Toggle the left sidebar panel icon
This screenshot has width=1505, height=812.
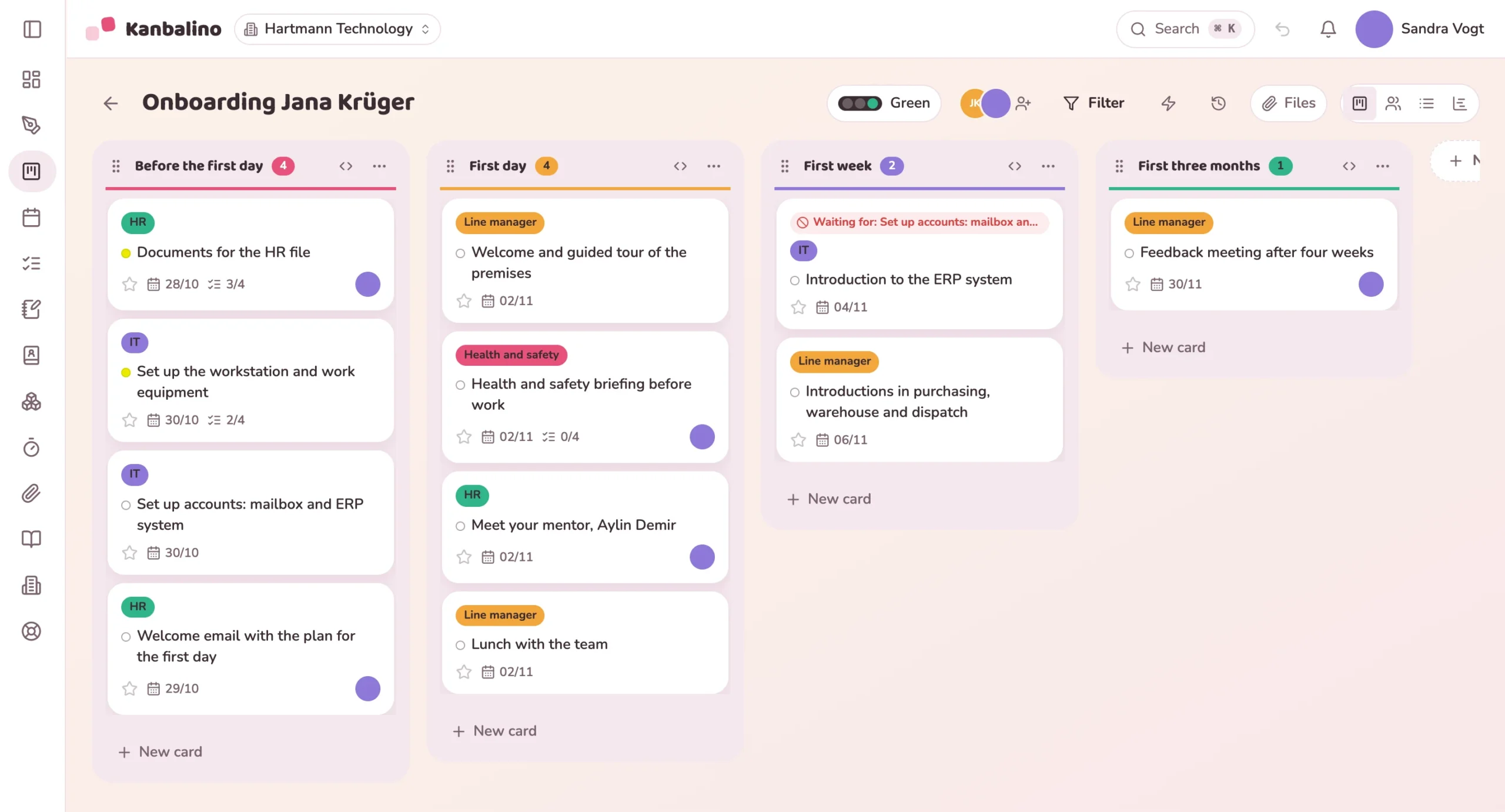32,29
